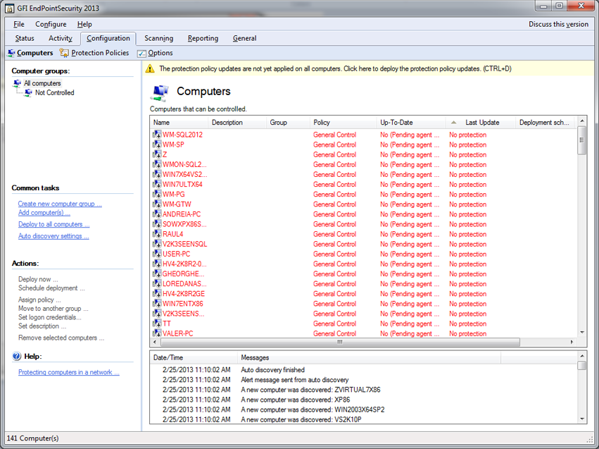Click the Options checkmark icon
The width and height of the screenshot is (599, 449).
click(141, 53)
